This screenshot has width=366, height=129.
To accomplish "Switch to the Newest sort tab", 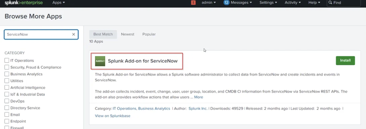I will click(128, 34).
